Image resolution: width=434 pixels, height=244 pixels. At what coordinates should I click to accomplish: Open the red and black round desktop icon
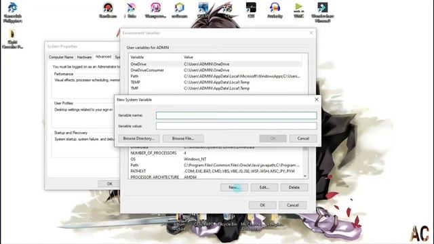coord(108,10)
